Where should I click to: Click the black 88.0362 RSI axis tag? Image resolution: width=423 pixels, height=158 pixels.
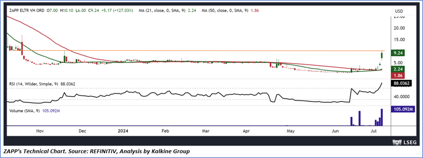click(x=401, y=83)
